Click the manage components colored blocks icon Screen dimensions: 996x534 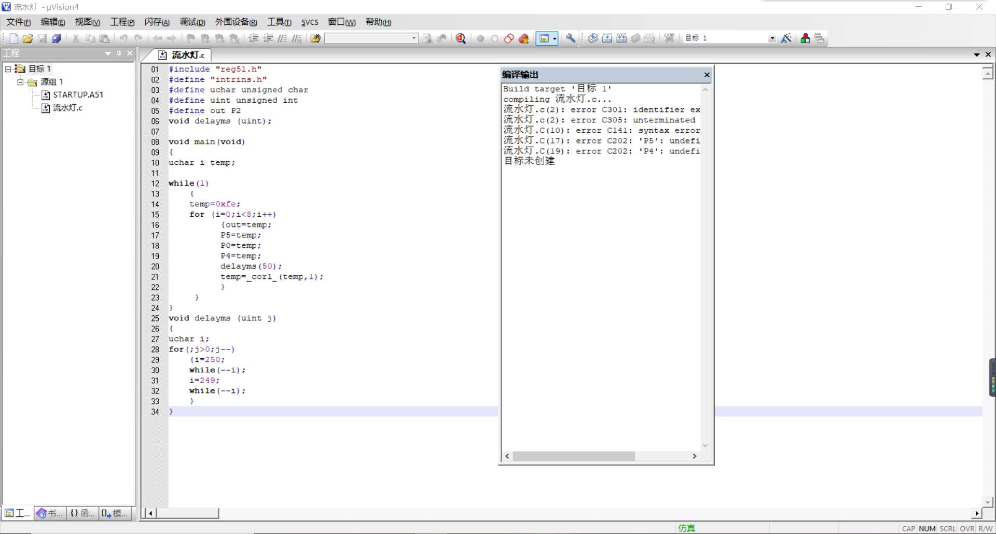805,38
